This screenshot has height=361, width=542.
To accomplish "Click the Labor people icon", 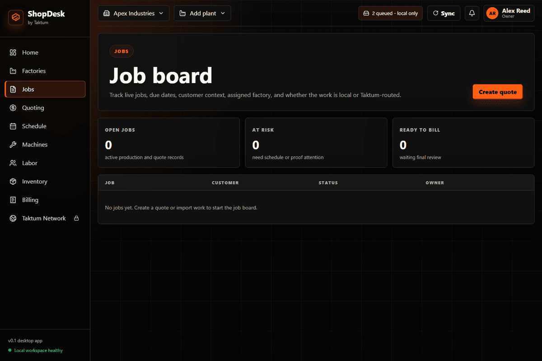I will pyautogui.click(x=13, y=163).
